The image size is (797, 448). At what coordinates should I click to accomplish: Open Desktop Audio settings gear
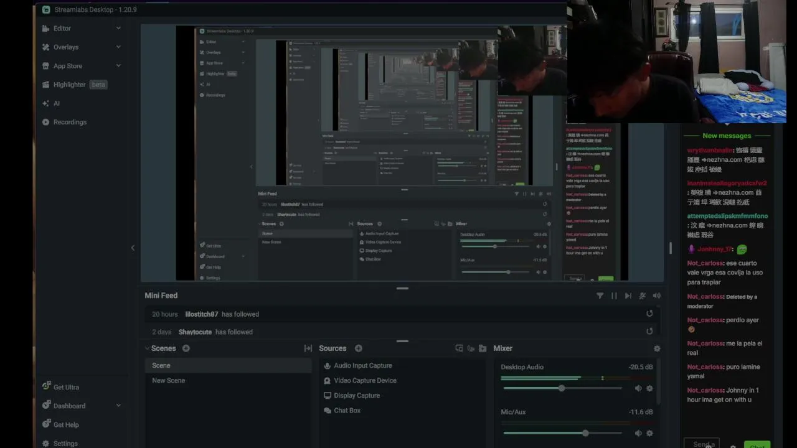(649, 388)
